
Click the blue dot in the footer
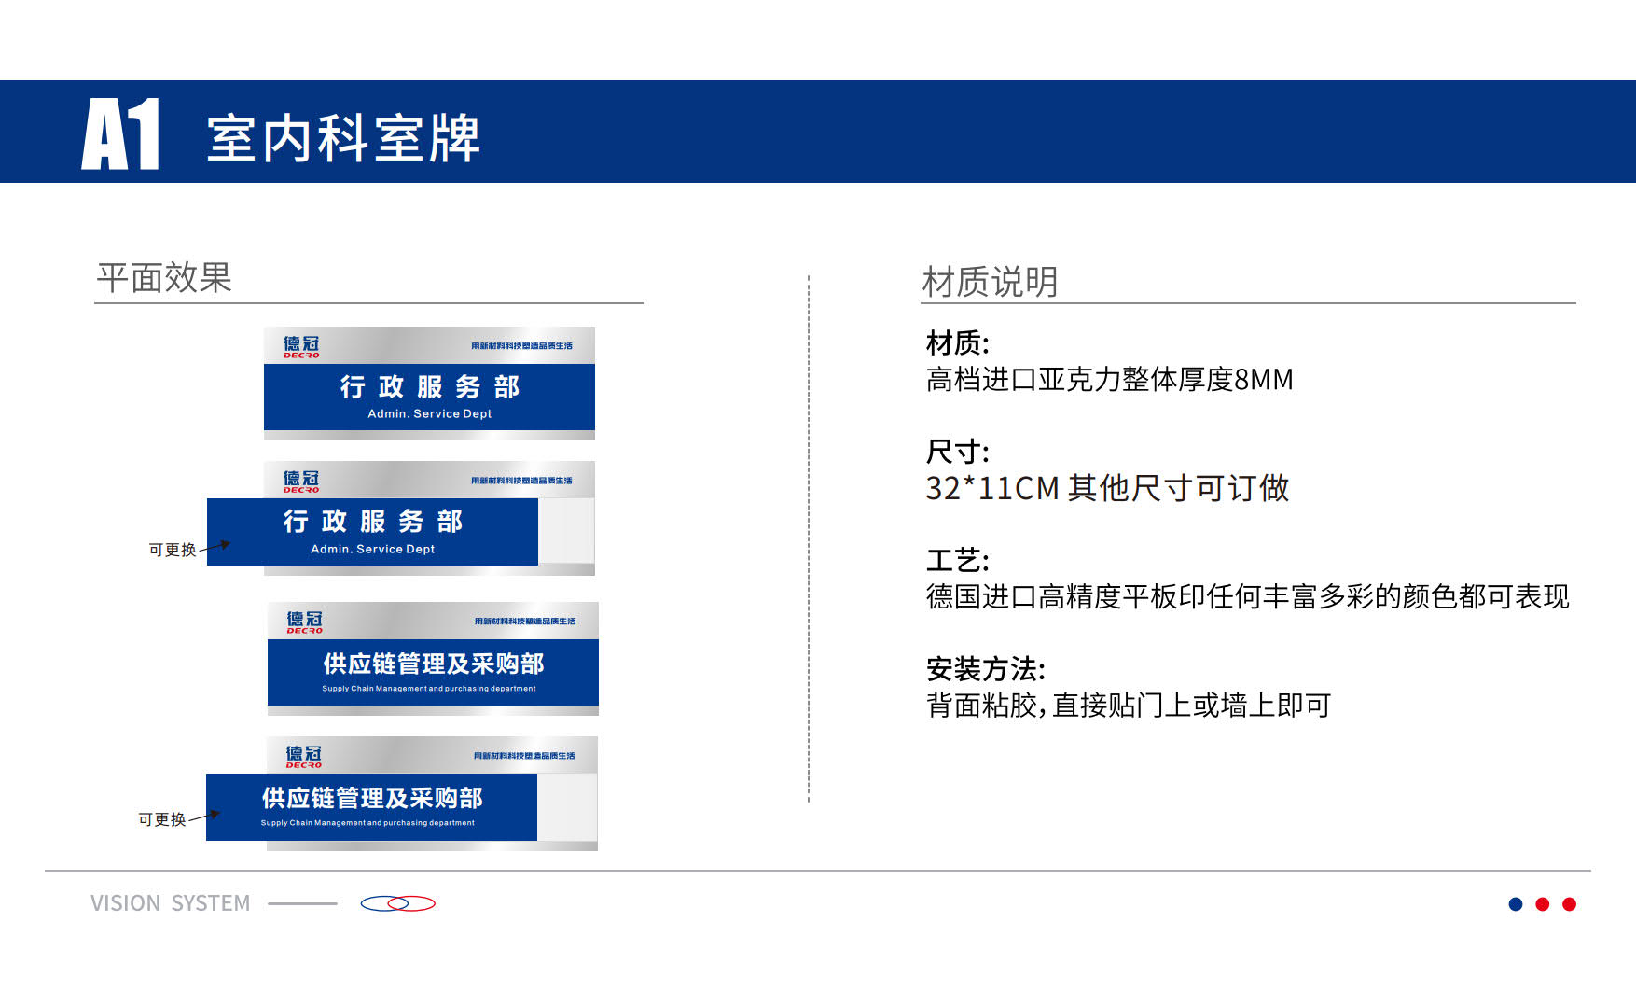tap(1516, 904)
